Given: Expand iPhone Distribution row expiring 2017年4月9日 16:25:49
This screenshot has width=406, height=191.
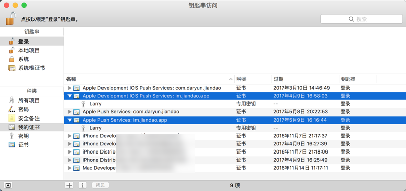Looking at the screenshot, I should coord(69,160).
